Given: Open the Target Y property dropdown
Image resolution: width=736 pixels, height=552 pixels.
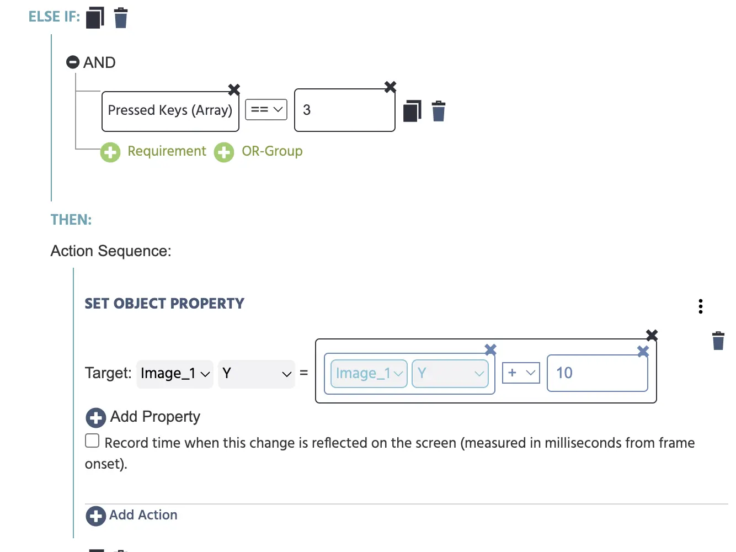Looking at the screenshot, I should pyautogui.click(x=257, y=374).
